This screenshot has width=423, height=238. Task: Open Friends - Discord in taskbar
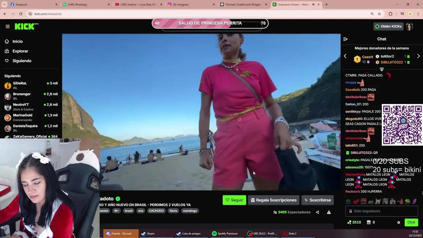(x=121, y=233)
